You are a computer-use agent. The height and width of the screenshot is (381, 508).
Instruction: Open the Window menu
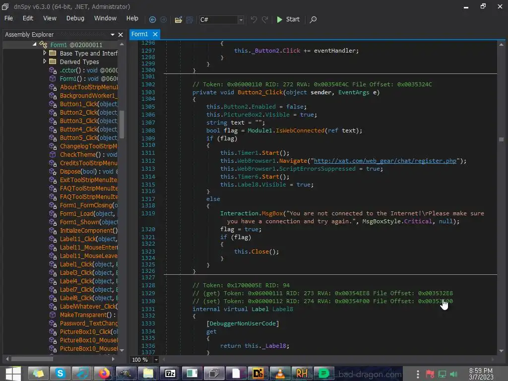click(105, 18)
